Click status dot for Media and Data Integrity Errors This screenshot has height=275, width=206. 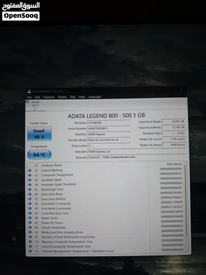(30, 232)
